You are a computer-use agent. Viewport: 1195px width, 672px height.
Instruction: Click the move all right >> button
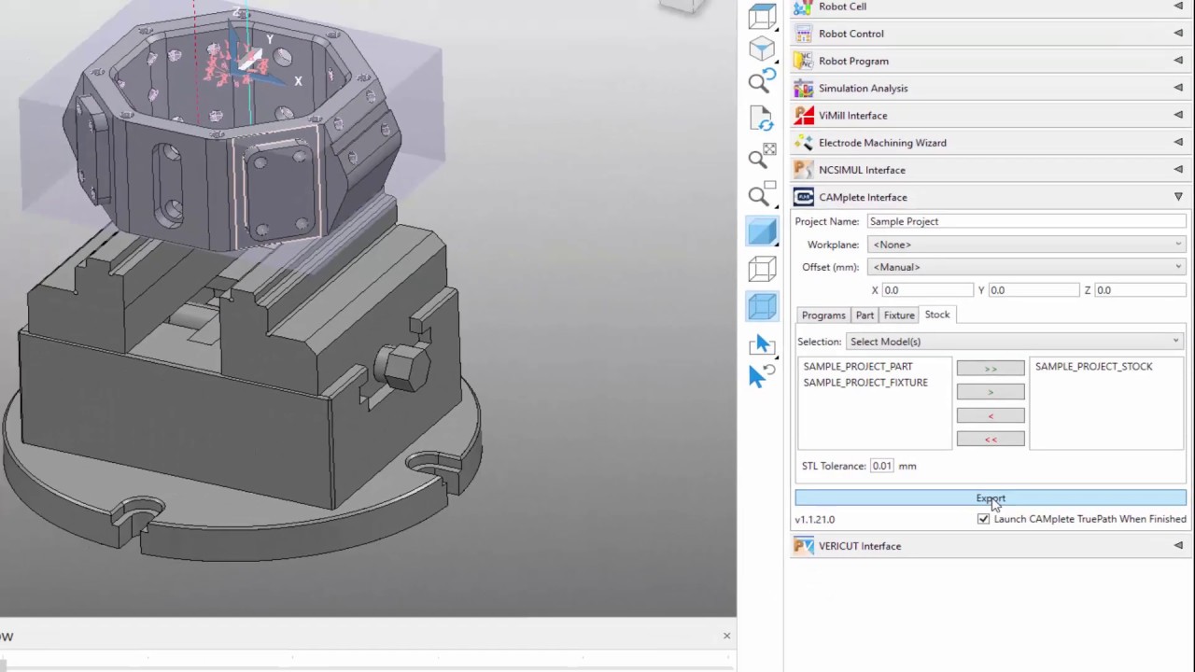(991, 369)
